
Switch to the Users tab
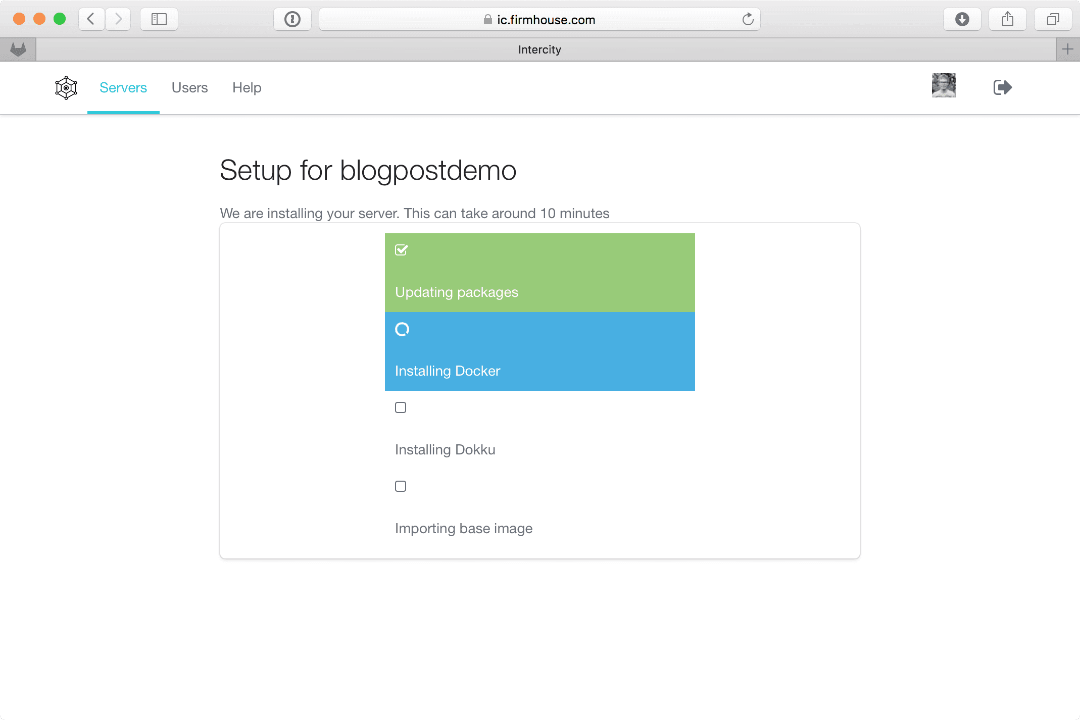[x=190, y=88]
